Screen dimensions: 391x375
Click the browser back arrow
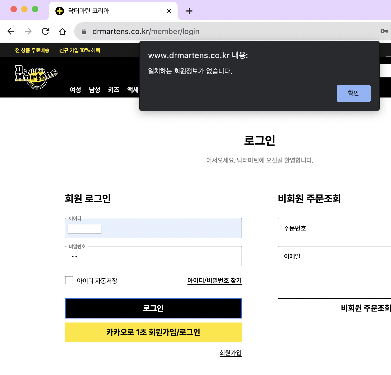pyautogui.click(x=11, y=31)
